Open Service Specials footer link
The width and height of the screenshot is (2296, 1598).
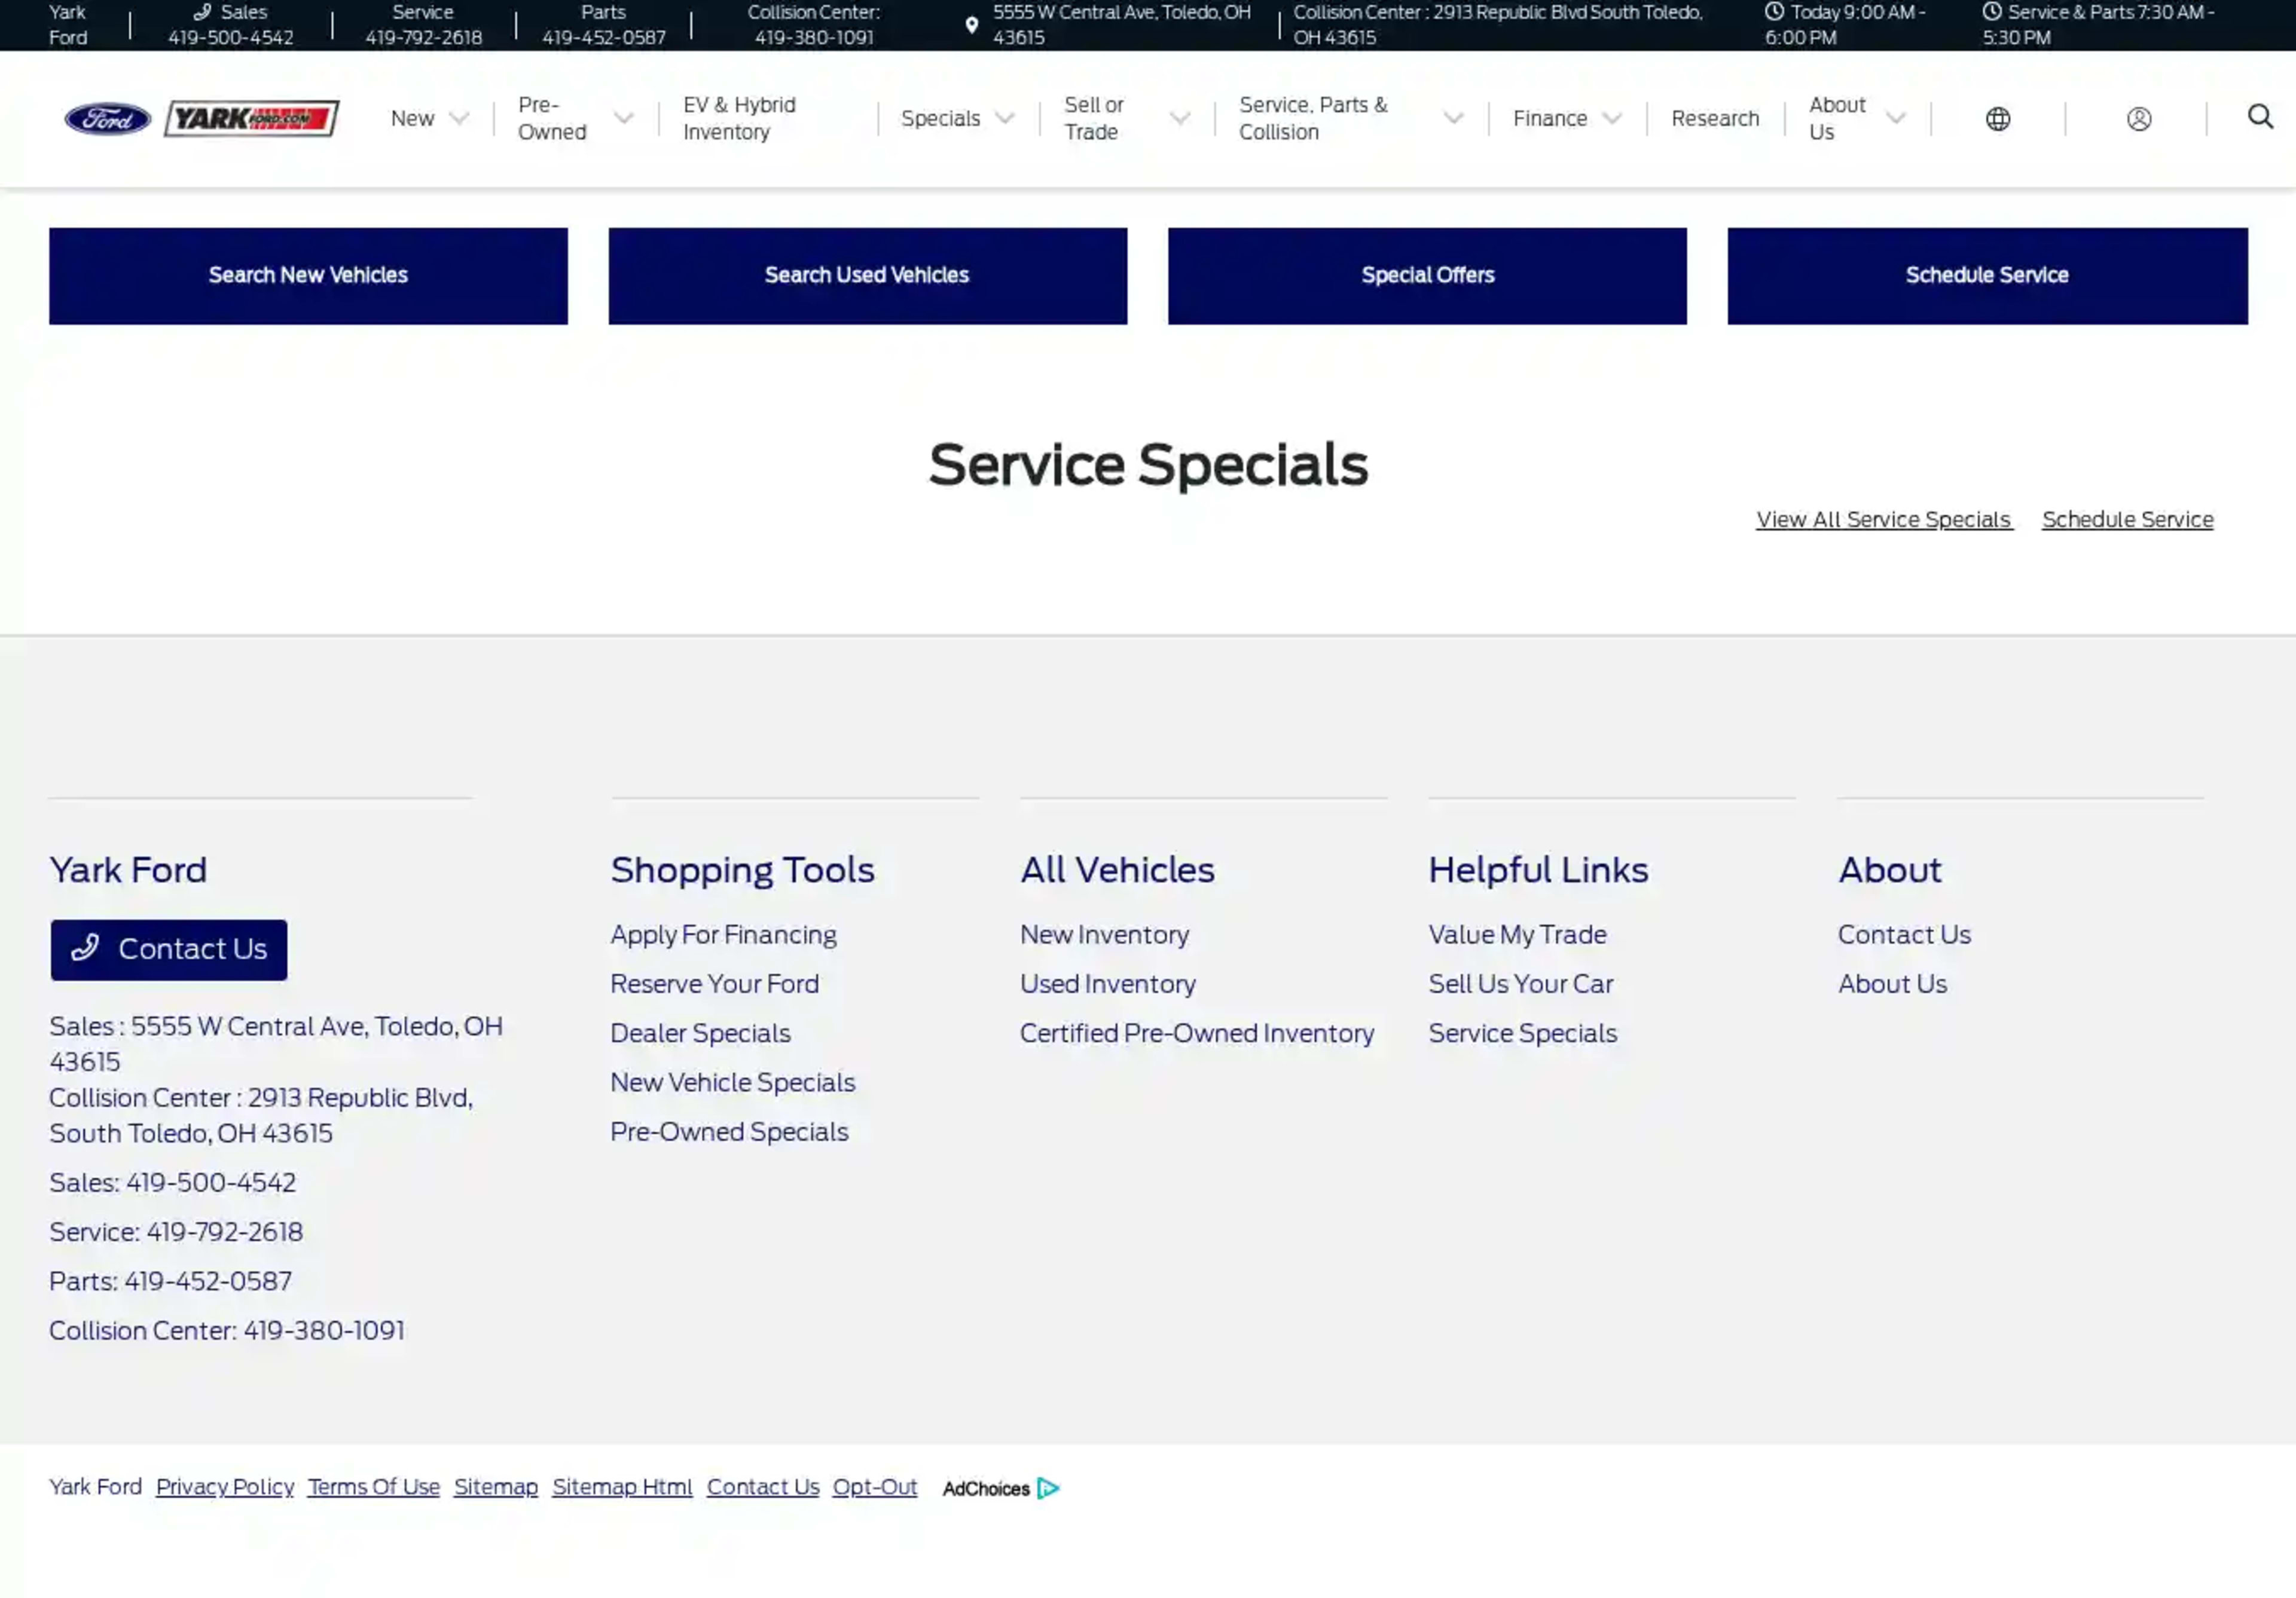tap(1522, 1033)
